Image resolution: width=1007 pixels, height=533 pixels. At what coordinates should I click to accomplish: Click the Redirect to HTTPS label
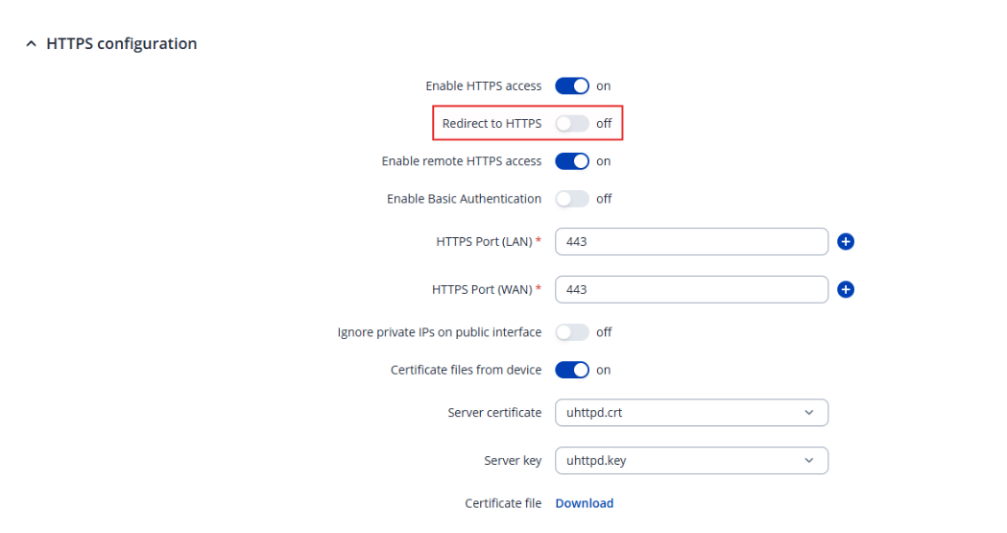click(492, 124)
